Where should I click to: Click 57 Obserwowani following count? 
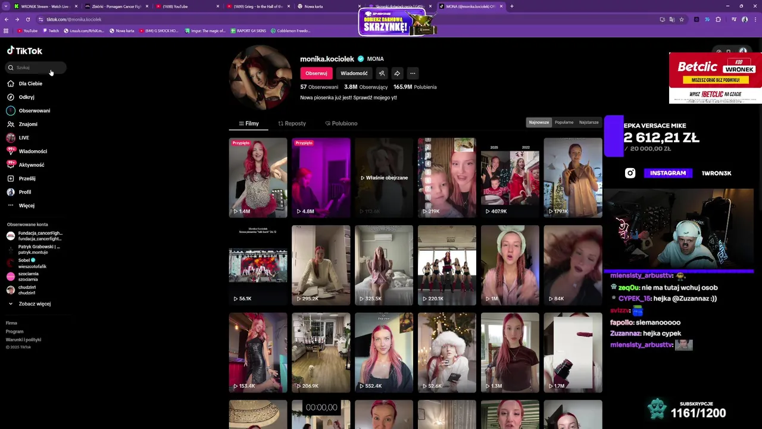pos(319,87)
